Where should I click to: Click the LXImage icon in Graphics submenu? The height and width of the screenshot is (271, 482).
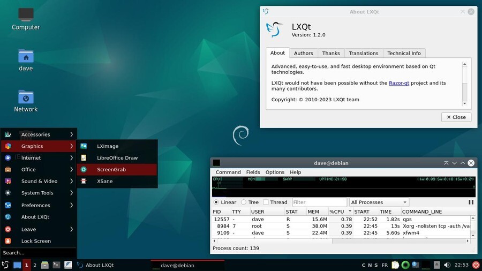pyautogui.click(x=84, y=146)
